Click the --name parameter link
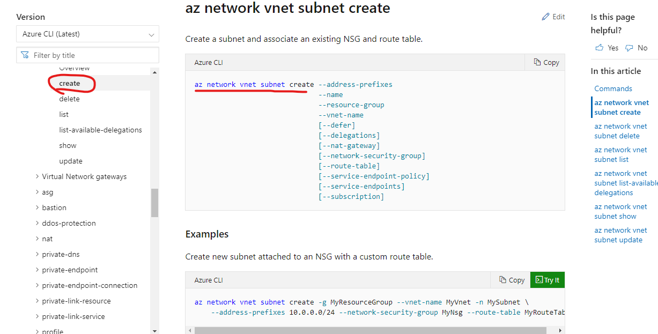This screenshot has height=334, width=658. coord(331,94)
